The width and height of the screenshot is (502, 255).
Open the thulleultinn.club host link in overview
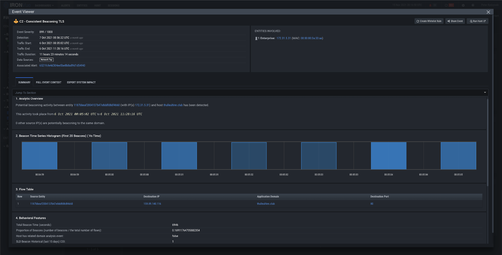point(173,105)
